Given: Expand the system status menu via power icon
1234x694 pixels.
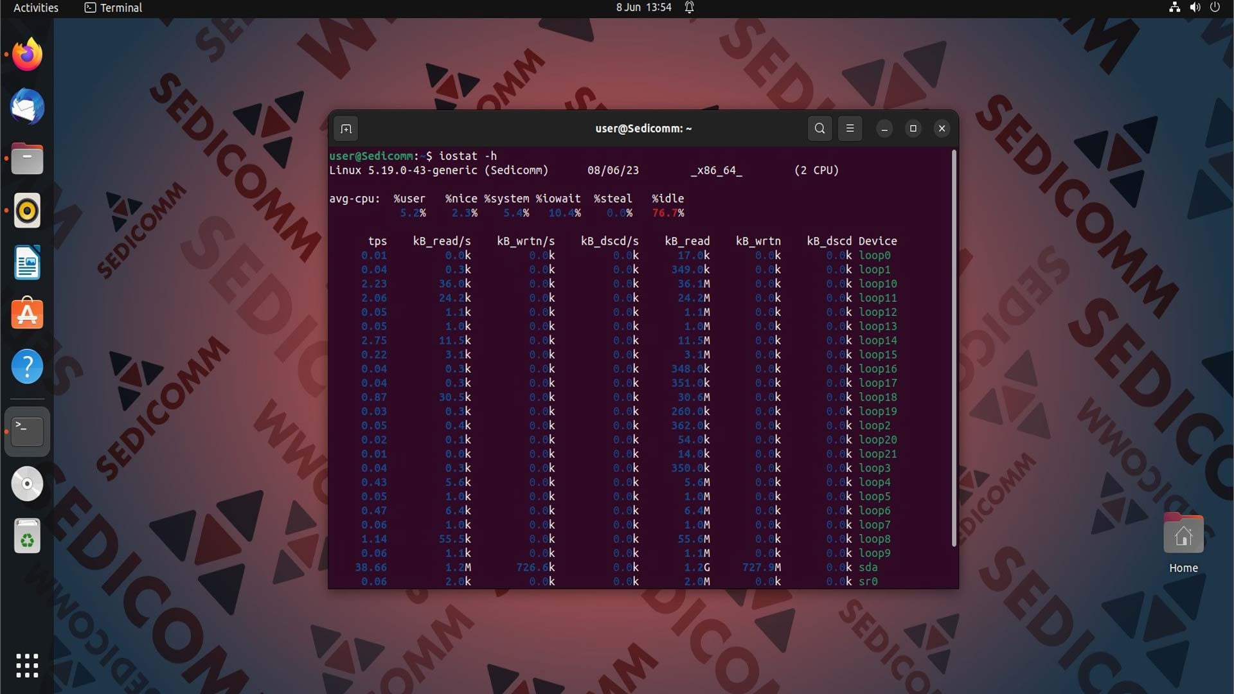Looking at the screenshot, I should tap(1215, 8).
